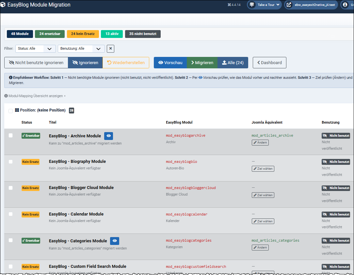354x276 pixels.
Task: Select all modules via the Position header checkbox
Action: click(10, 111)
